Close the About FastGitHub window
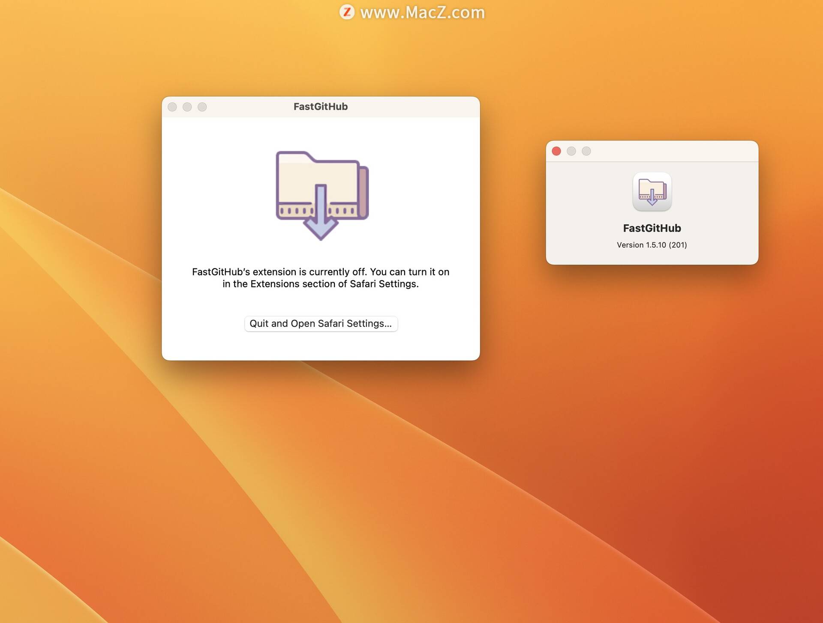 556,151
